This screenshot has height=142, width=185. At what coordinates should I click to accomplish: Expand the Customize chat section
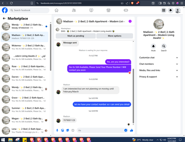click(x=159, y=58)
